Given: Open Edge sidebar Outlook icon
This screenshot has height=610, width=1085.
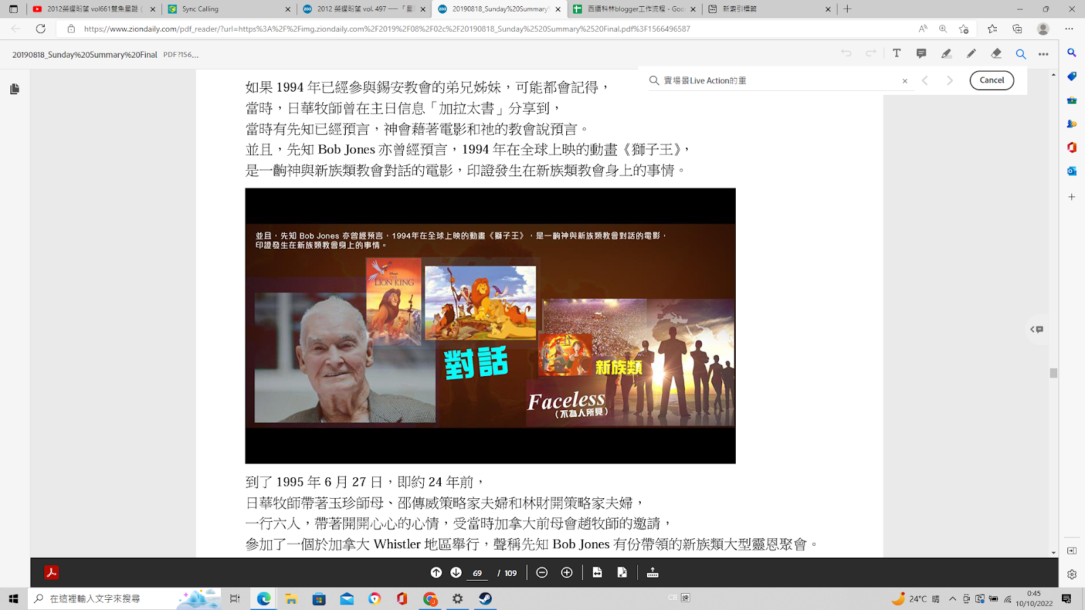Looking at the screenshot, I should [x=1071, y=171].
